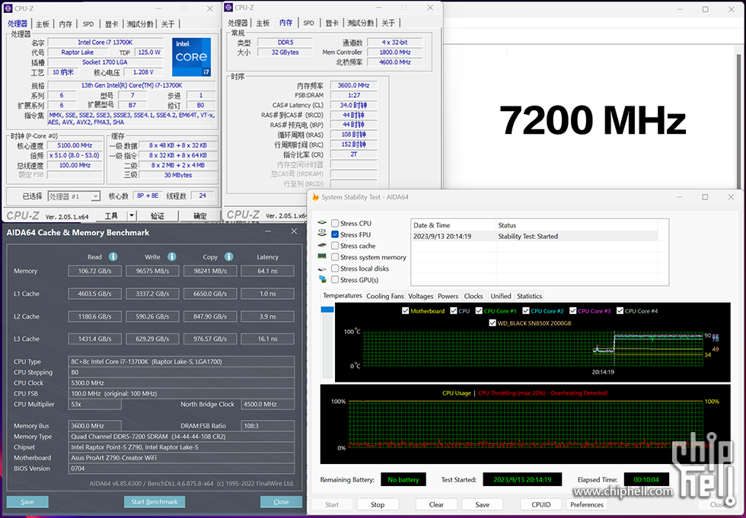Click the blue graph scale slider beside temperatures graph
Screen dimensions: 746x518
click(327, 310)
